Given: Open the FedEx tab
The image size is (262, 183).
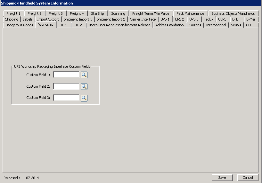Looking at the screenshot, I should pyautogui.click(x=209, y=19).
